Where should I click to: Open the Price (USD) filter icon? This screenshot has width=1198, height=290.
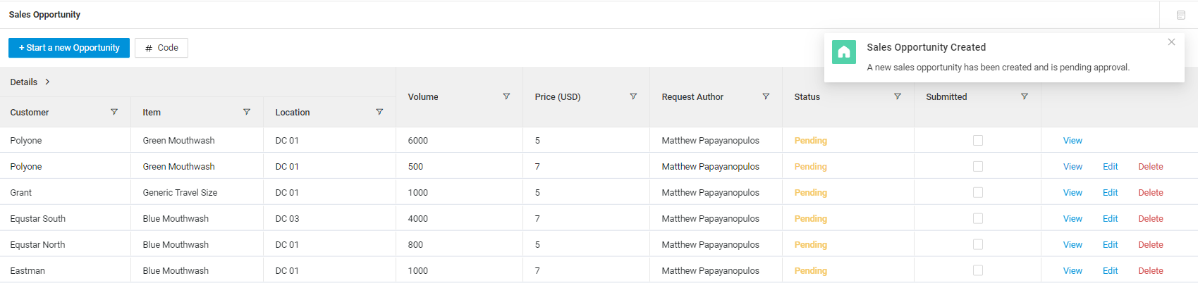click(x=633, y=96)
